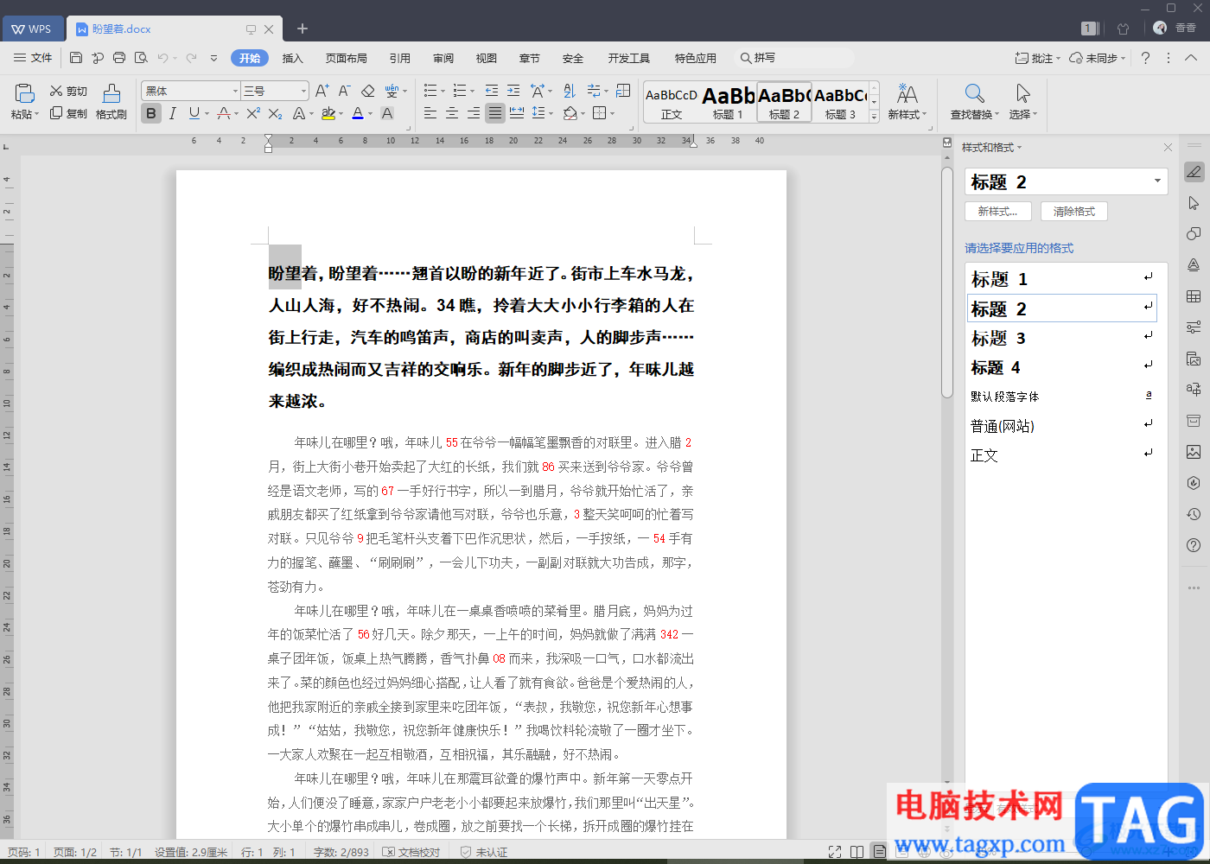Toggle justified paragraph alignment
The width and height of the screenshot is (1210, 864).
494,113
